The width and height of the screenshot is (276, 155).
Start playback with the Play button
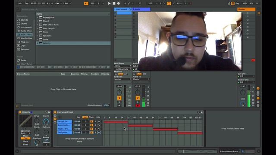coord(109,3)
